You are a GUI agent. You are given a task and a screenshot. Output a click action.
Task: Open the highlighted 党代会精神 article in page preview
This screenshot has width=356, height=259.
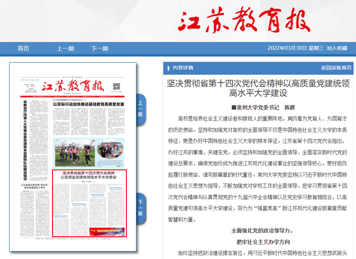coord(89,203)
